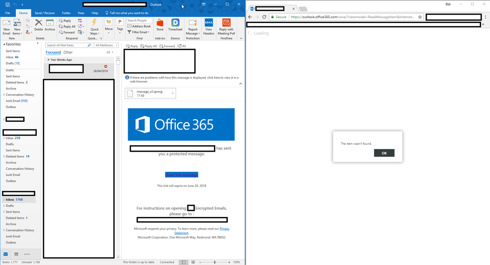Collapse the ribbon with the chevron
Image resolution: width=490 pixels, height=265 pixels.
pos(241,38)
